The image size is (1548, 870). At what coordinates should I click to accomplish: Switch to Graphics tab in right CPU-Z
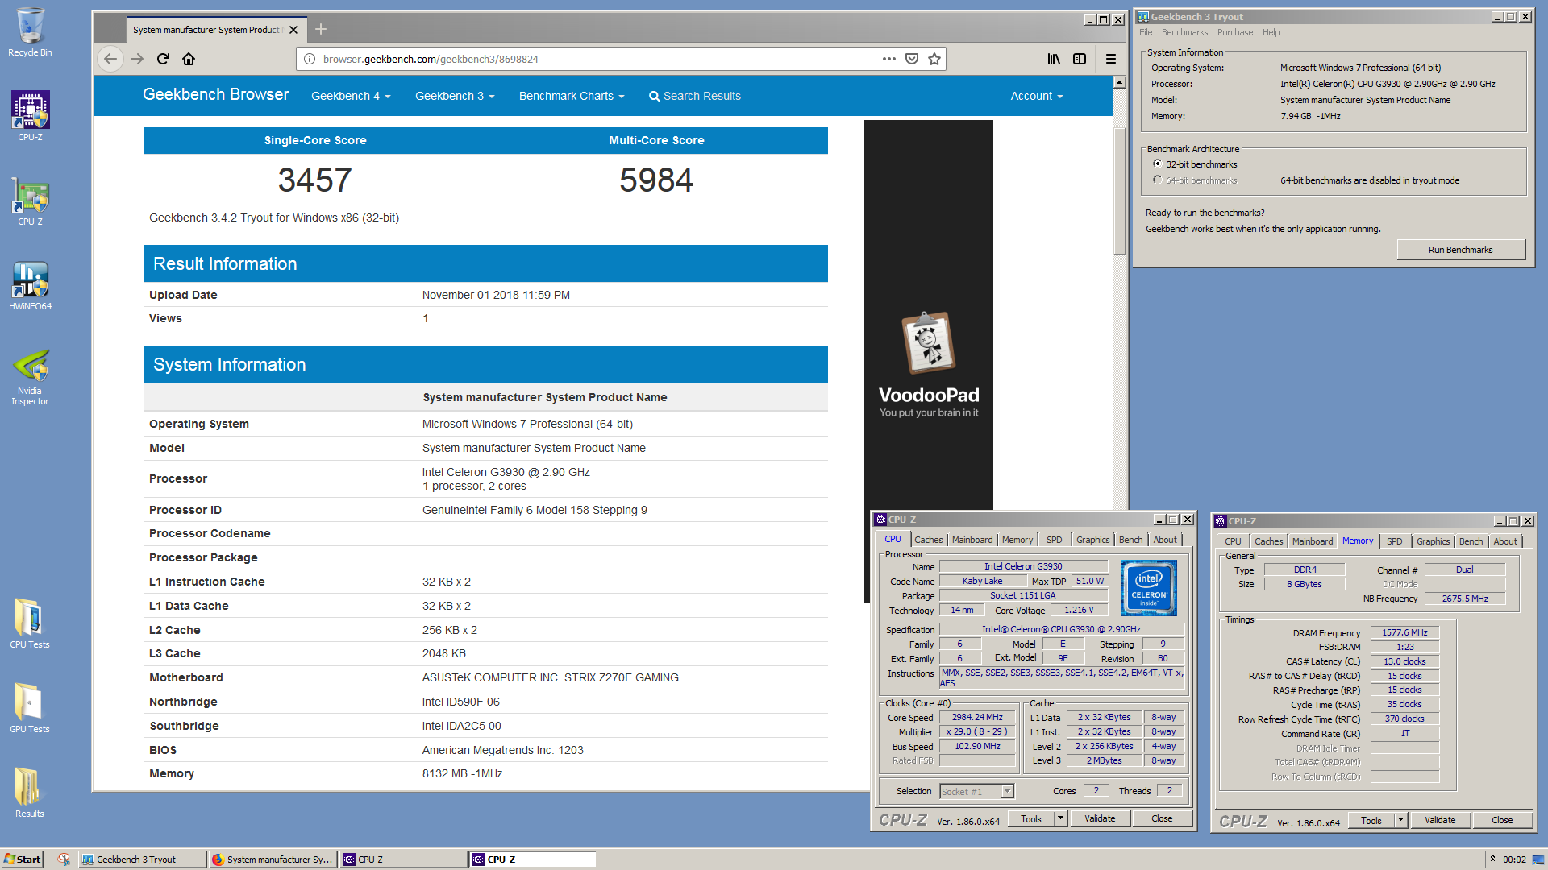click(1433, 541)
